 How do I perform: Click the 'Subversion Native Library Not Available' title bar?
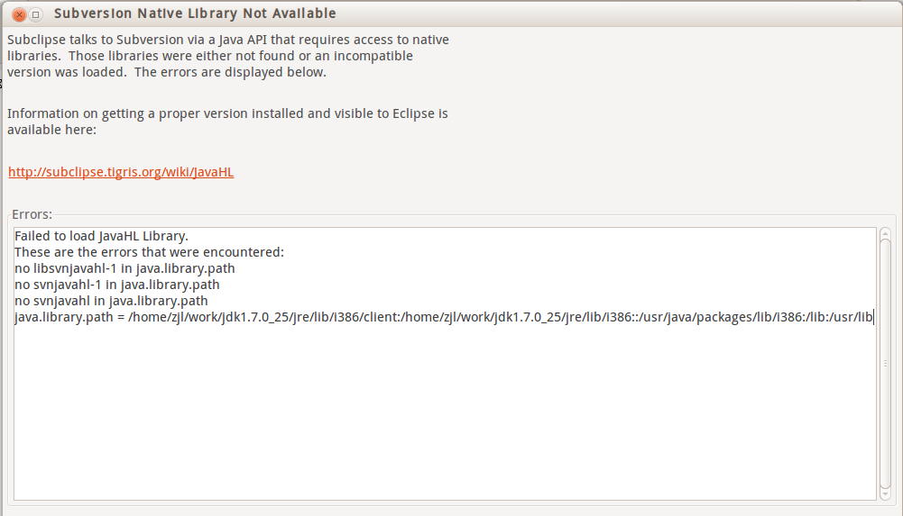[195, 14]
